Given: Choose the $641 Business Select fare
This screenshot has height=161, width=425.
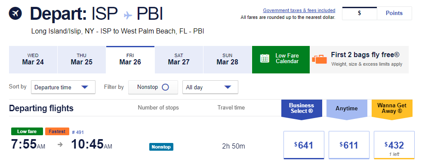Looking at the screenshot, I should point(304,145).
